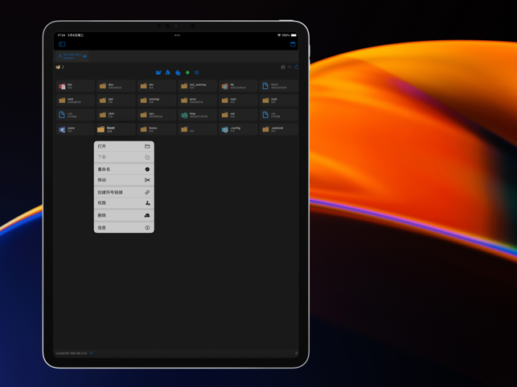The height and width of the screenshot is (387, 517).
Task: Toggle the sidebar panel icon
Action: coord(62,44)
